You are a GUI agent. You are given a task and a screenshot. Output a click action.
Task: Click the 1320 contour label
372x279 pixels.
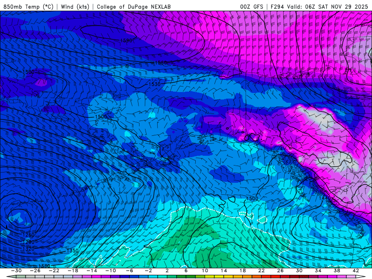[x=28, y=249]
